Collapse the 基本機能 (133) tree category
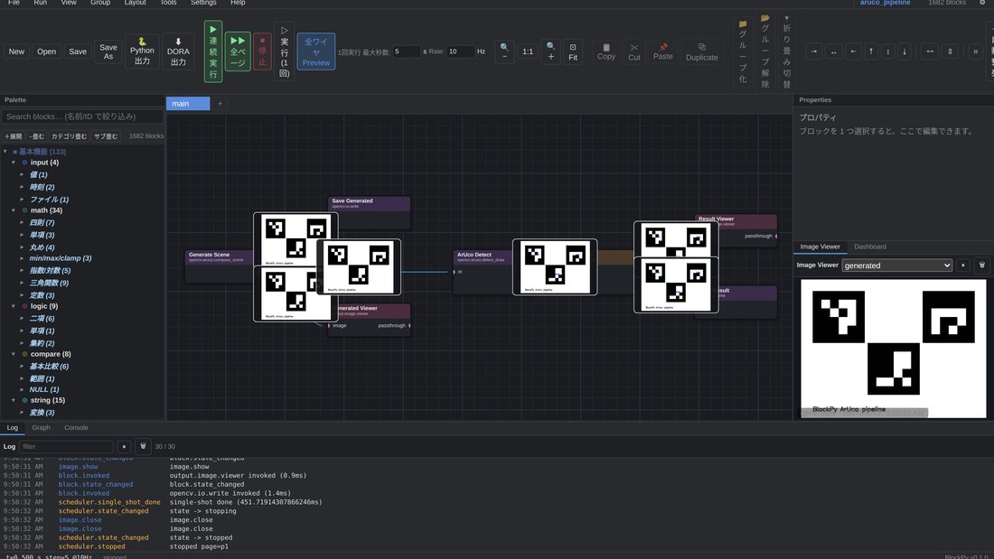 5,152
